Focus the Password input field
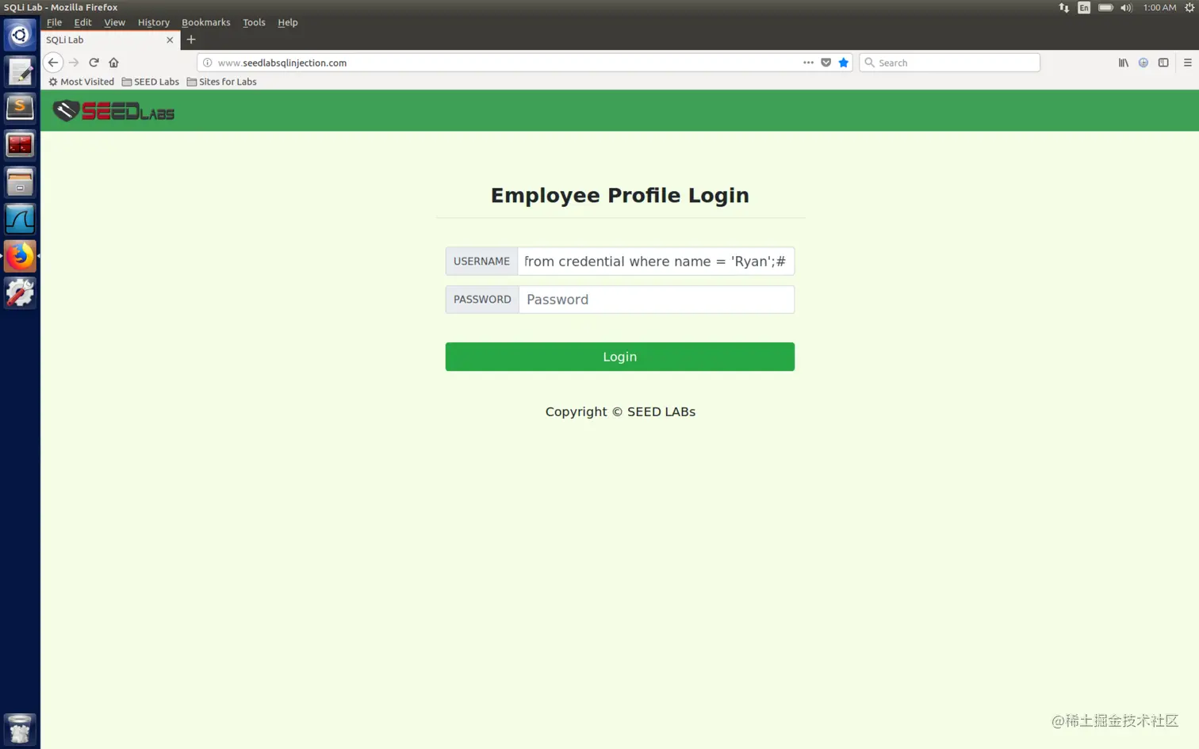1199x749 pixels. click(656, 300)
